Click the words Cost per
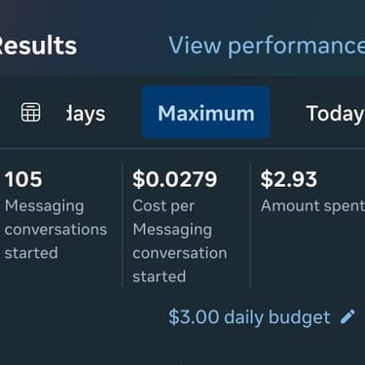The image size is (365, 365). (x=164, y=206)
